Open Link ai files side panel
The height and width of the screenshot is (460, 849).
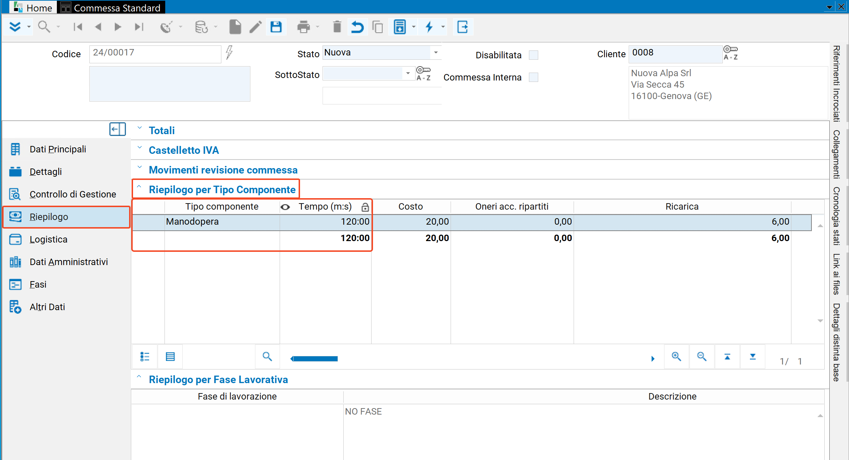[x=837, y=274]
